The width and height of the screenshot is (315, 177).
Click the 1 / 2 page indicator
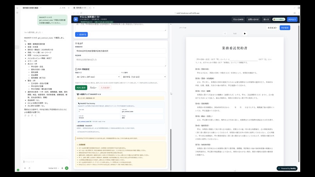point(234,34)
